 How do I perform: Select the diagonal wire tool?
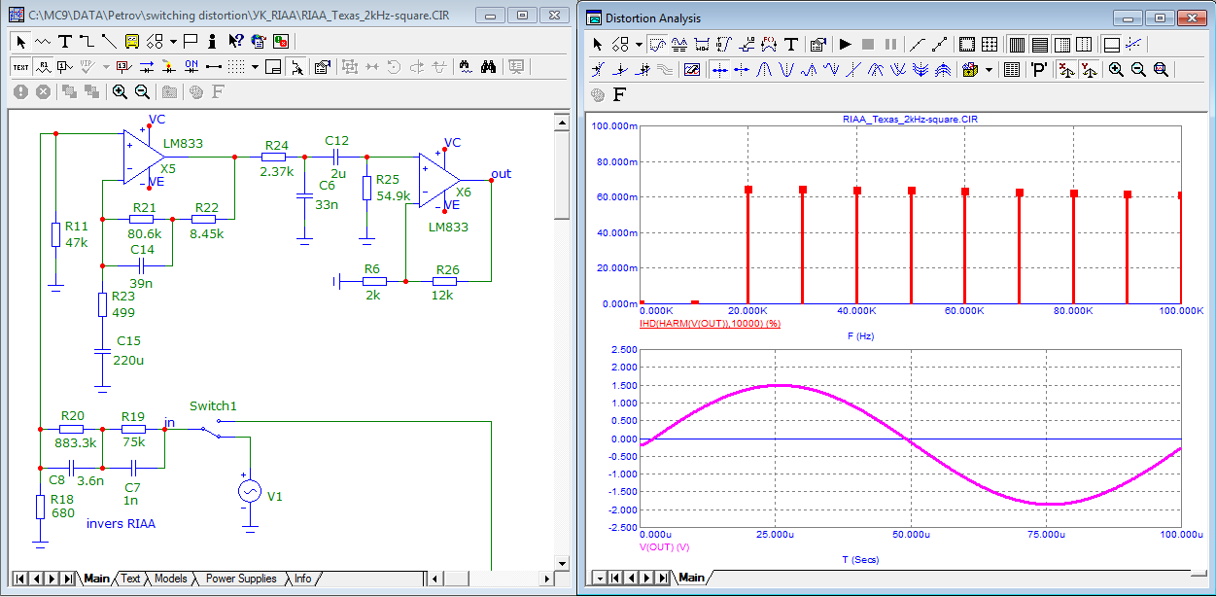pos(108,41)
